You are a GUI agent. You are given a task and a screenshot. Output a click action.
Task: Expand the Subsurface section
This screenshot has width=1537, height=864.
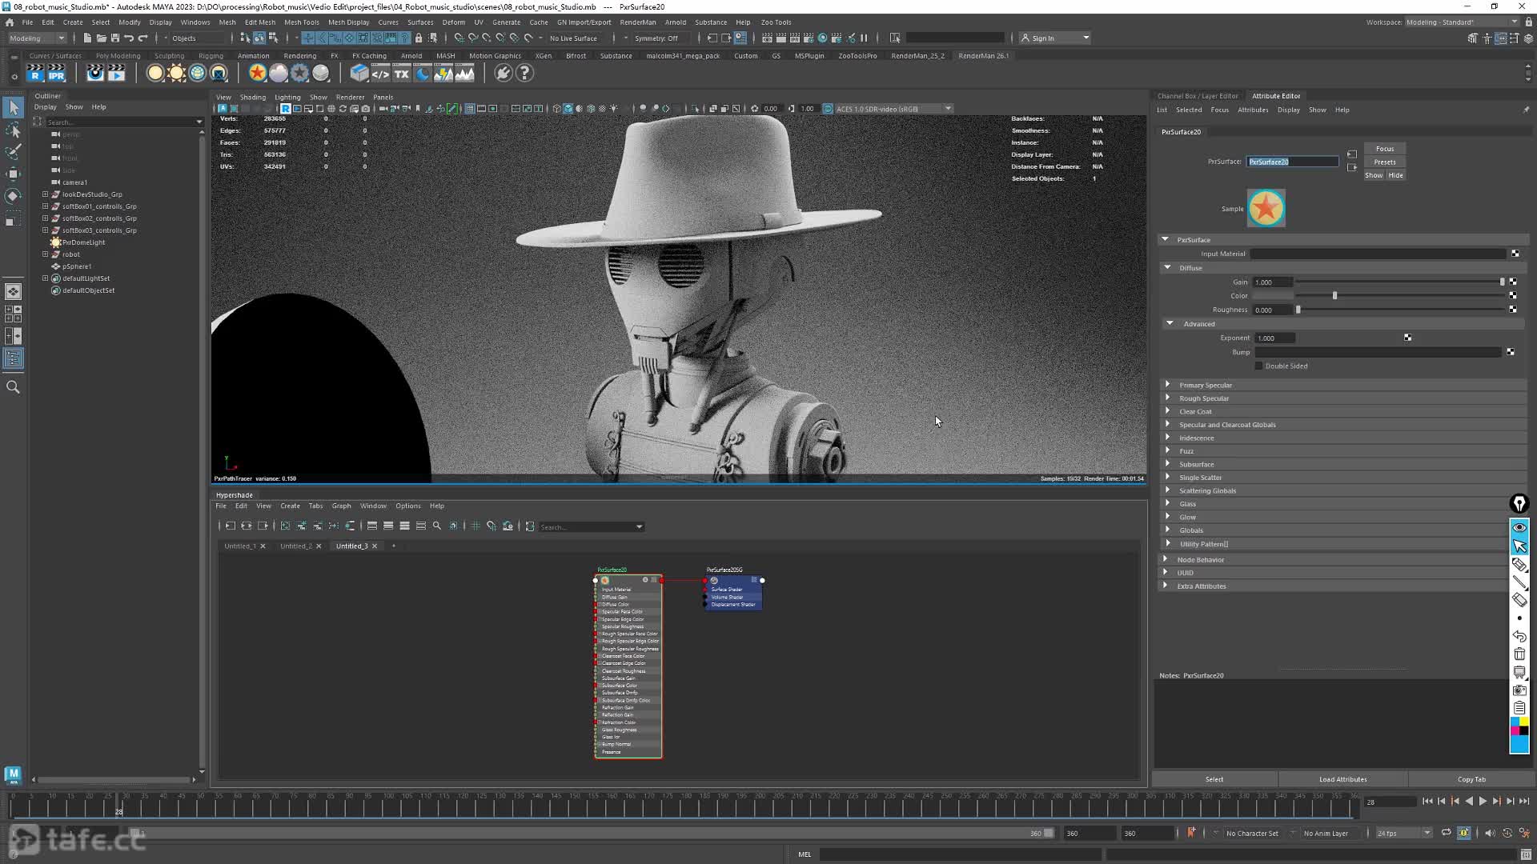point(1167,464)
